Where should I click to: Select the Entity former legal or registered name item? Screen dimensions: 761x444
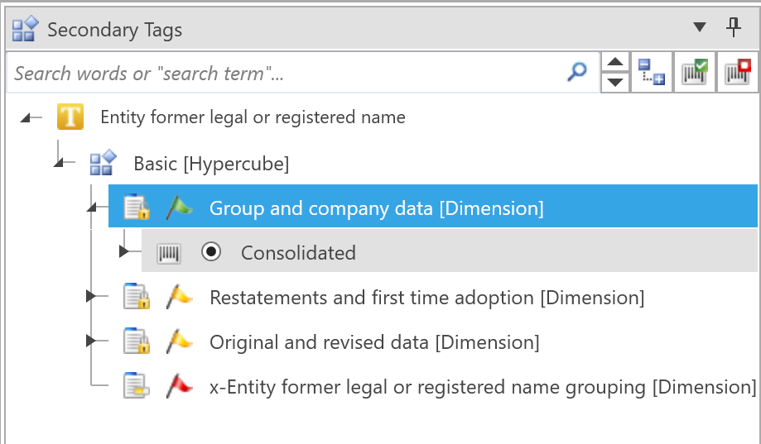[x=253, y=117]
